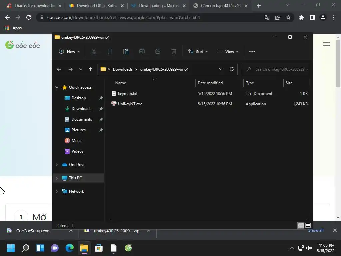Open Microsoft Edge from taskbar
The width and height of the screenshot is (341, 256).
(70, 248)
